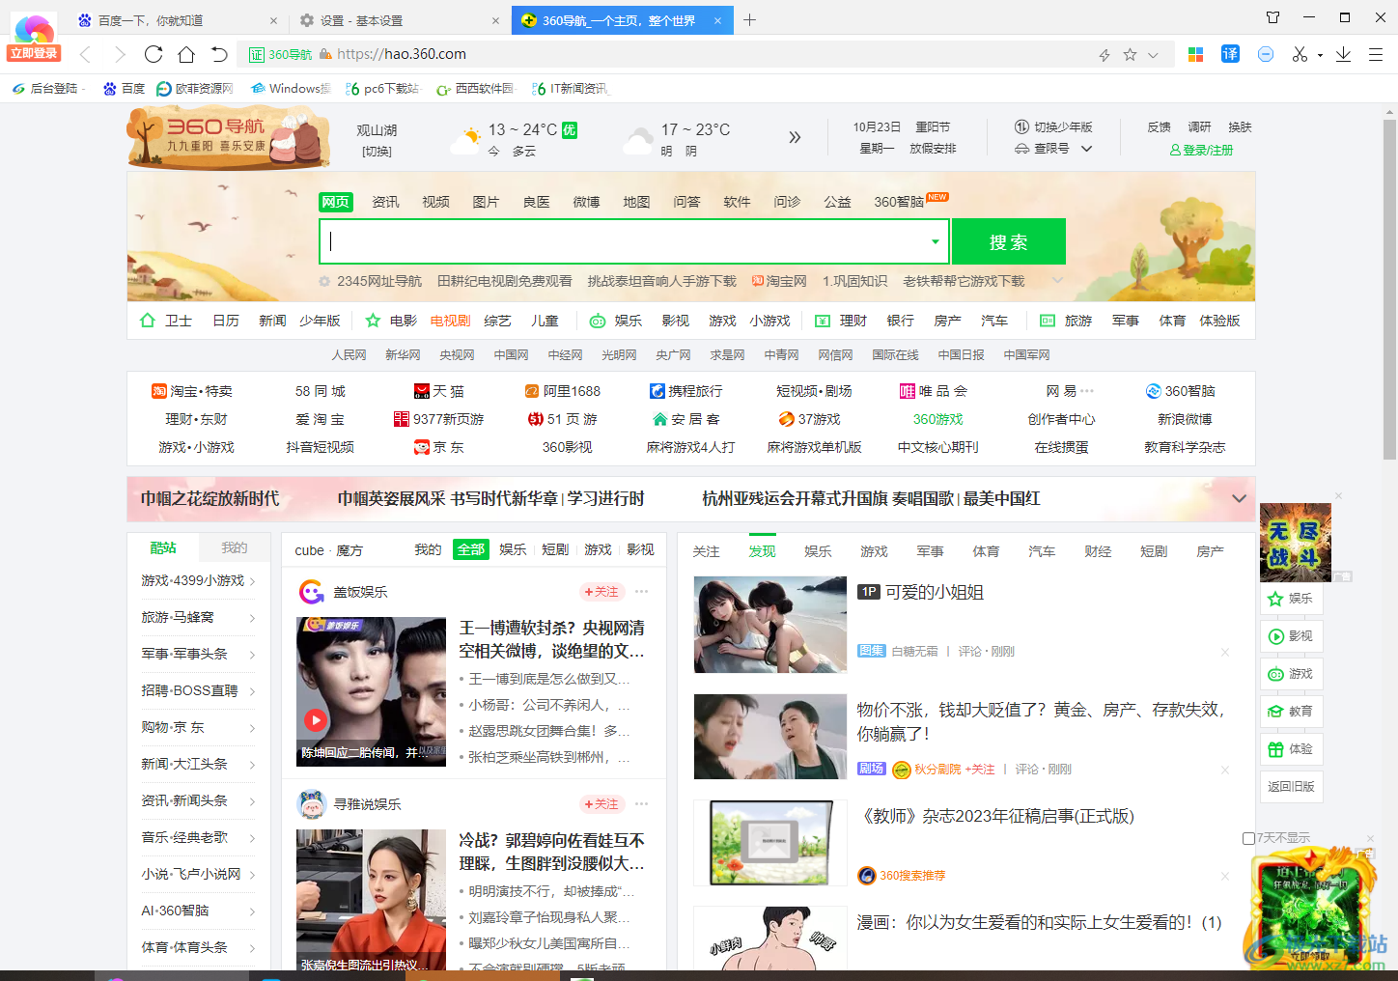
Task: Open 军事·军事头条 sidebar row
Action: 198,655
